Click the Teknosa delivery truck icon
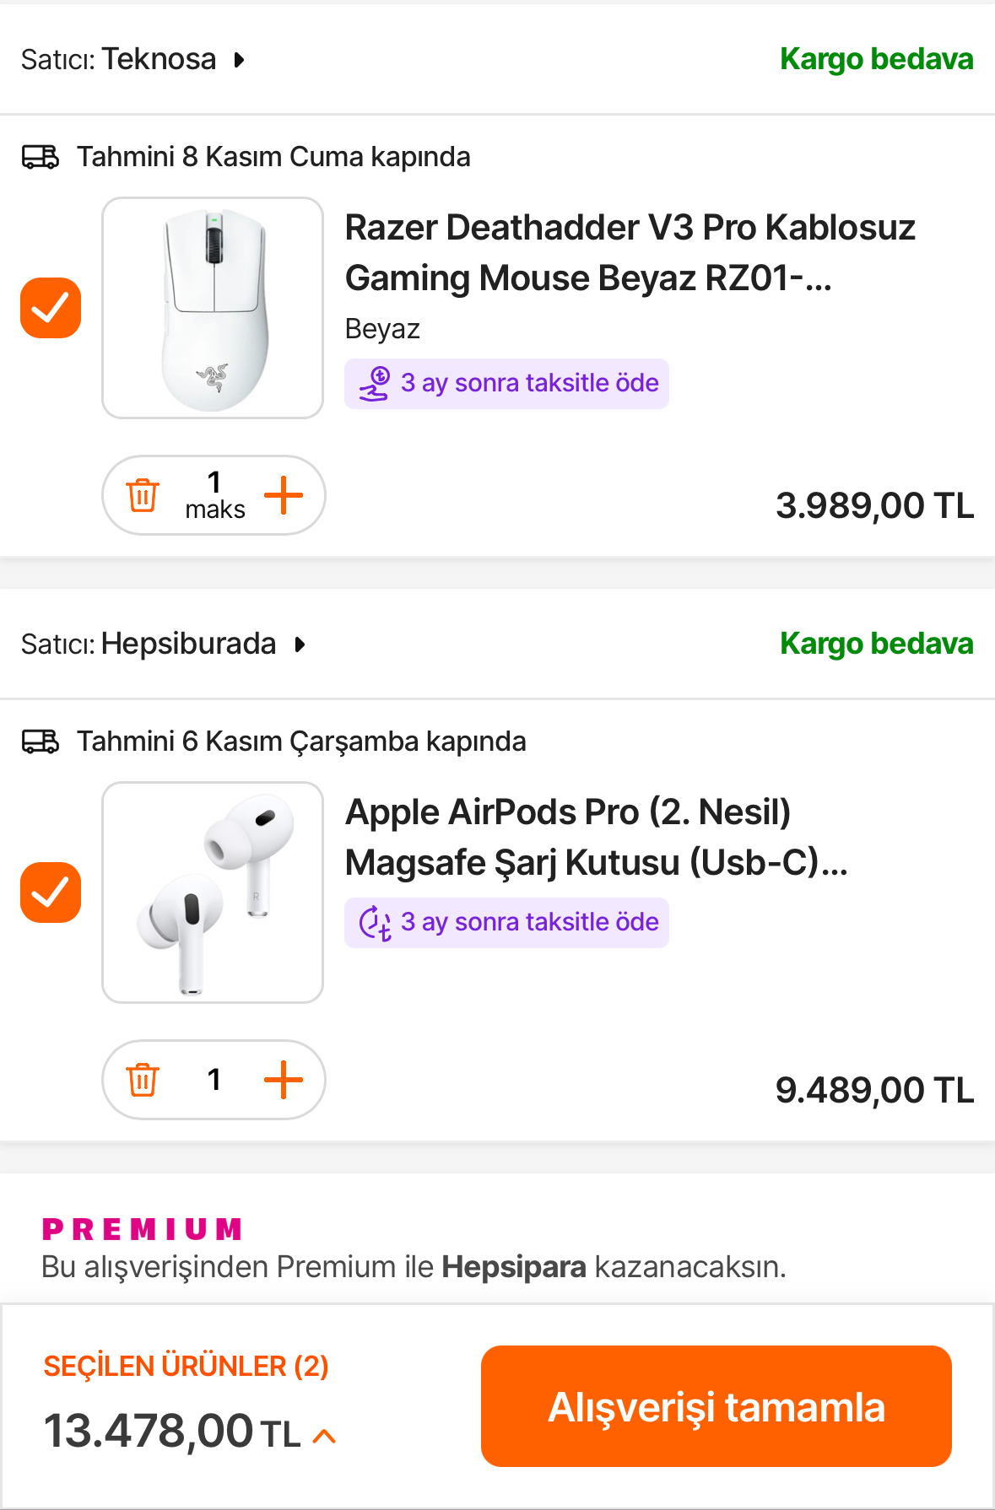The width and height of the screenshot is (995, 1510). [41, 157]
